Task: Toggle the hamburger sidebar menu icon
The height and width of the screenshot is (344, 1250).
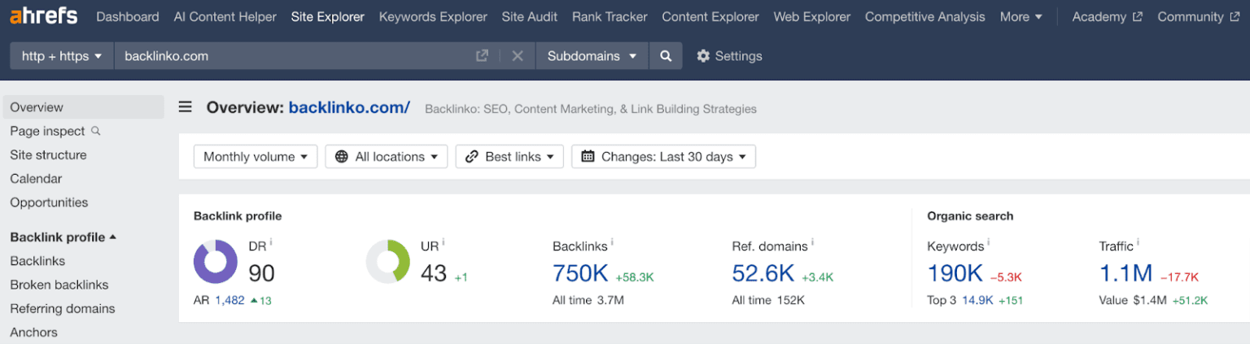Action: tap(186, 107)
